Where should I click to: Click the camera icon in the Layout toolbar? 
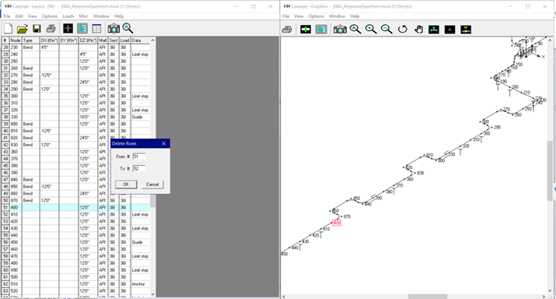[114, 28]
